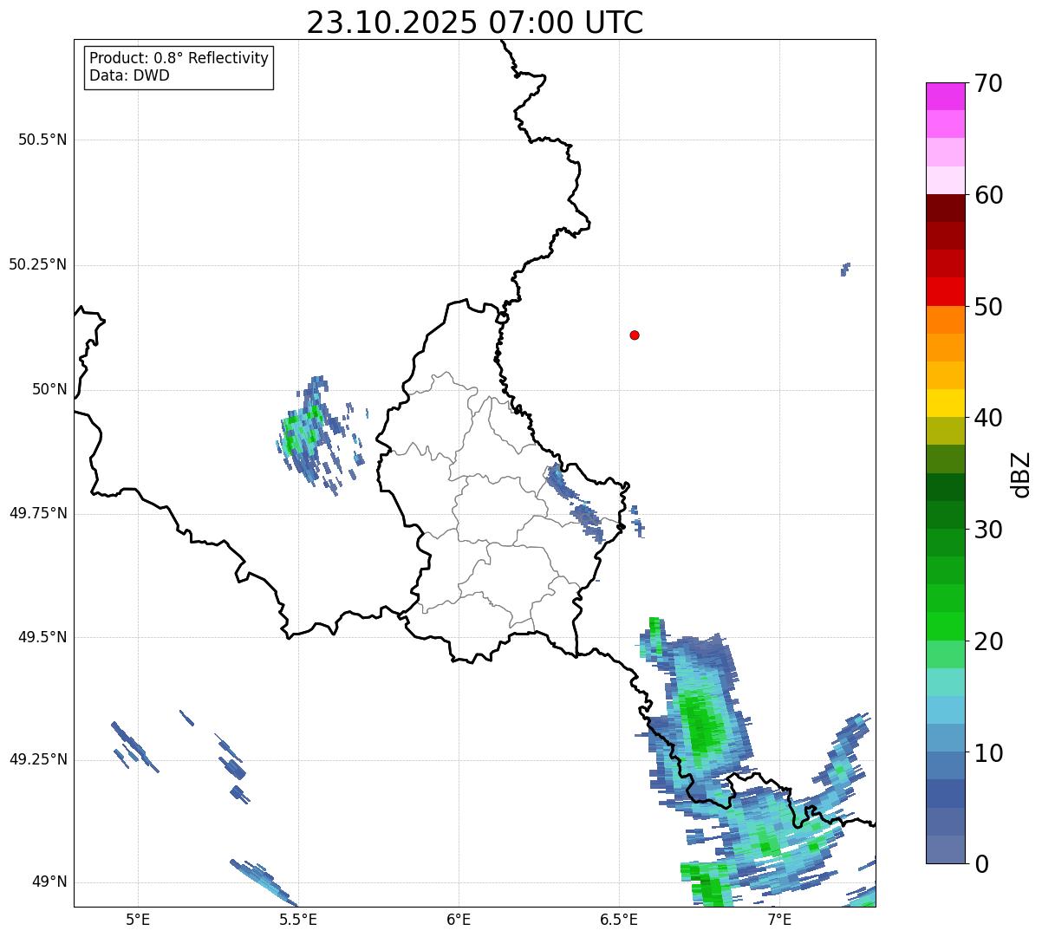Click the magenta top colorbar segment
This screenshot has width=1042, height=937.
[945, 96]
